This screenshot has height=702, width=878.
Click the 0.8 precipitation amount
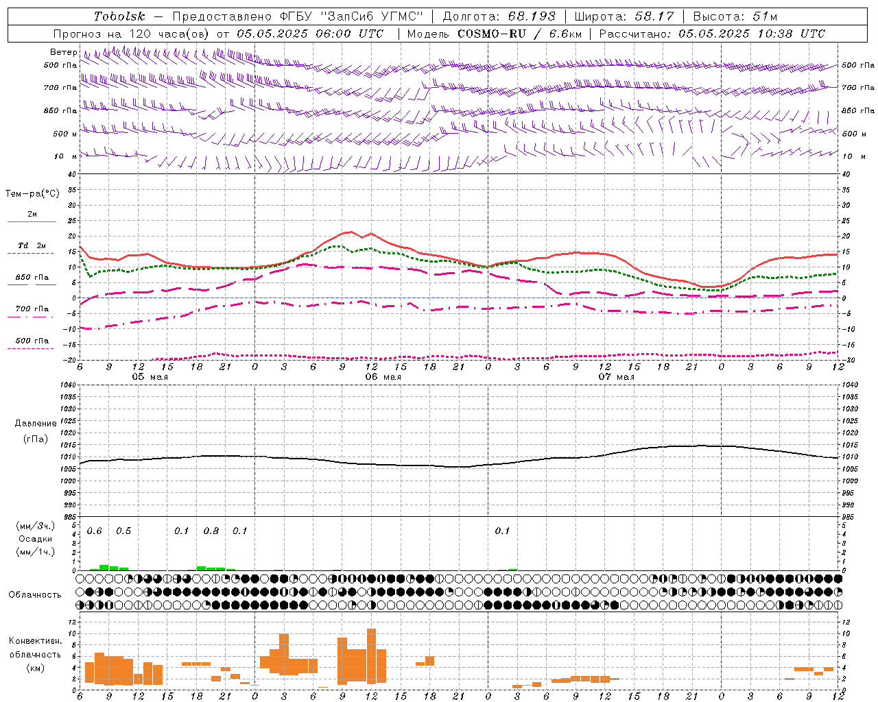211,531
